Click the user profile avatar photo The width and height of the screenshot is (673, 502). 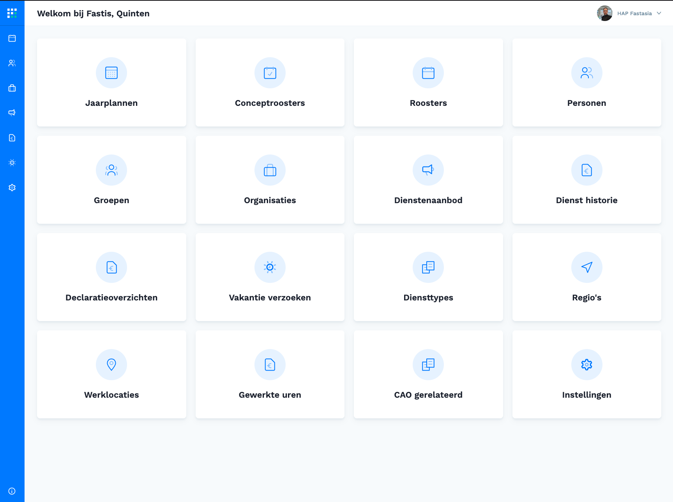pos(604,13)
